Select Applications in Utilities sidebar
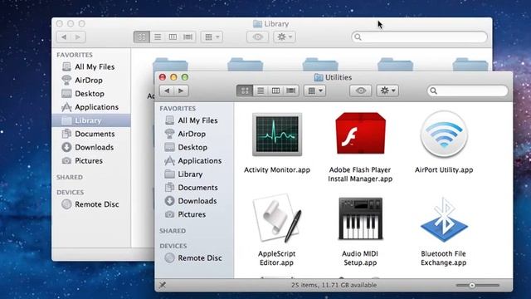 coord(193,160)
